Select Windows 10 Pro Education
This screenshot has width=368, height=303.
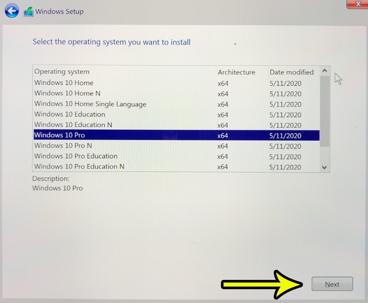177,156
